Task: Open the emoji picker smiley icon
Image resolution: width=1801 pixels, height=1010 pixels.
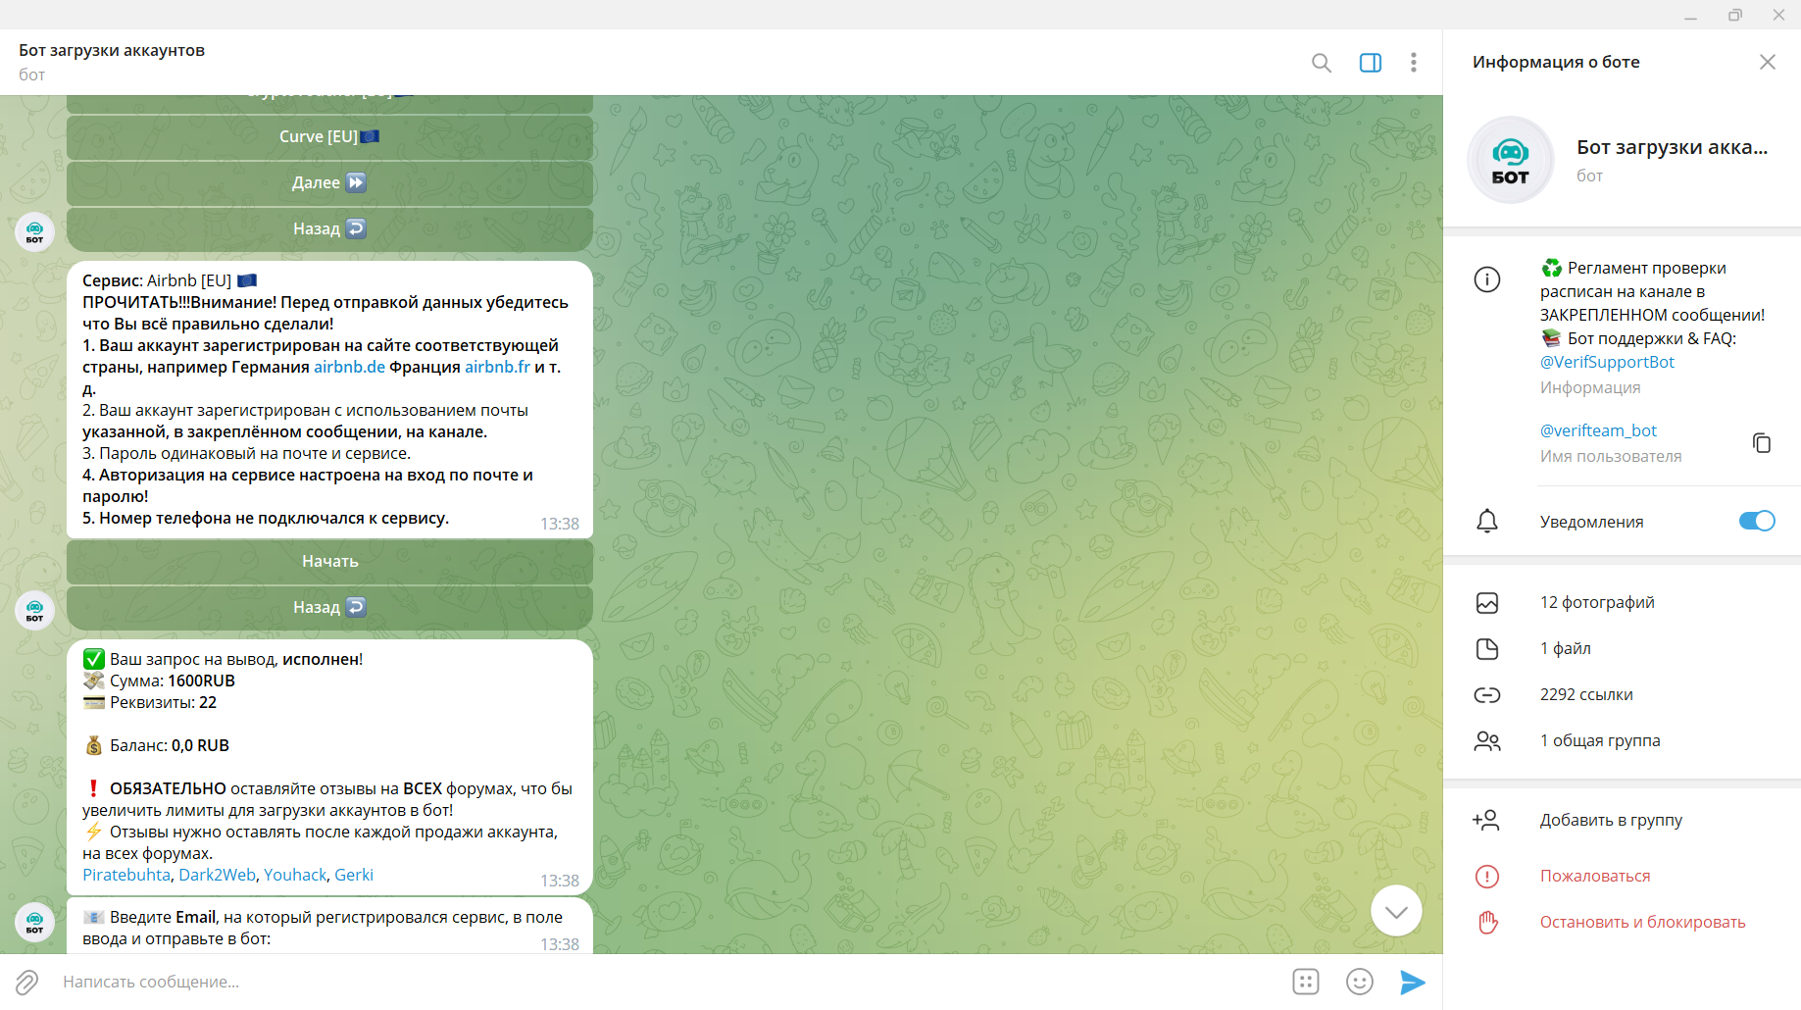Action: 1359,982
